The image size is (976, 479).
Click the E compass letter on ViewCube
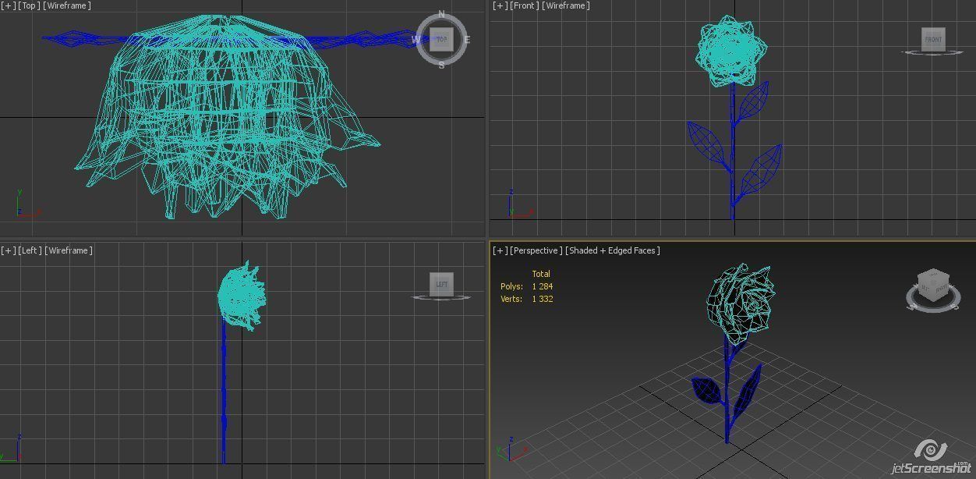point(467,39)
